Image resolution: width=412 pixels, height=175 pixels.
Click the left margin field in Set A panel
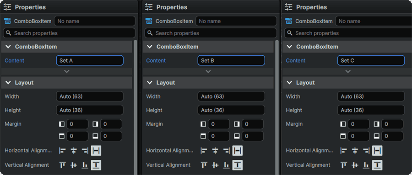tap(77, 124)
